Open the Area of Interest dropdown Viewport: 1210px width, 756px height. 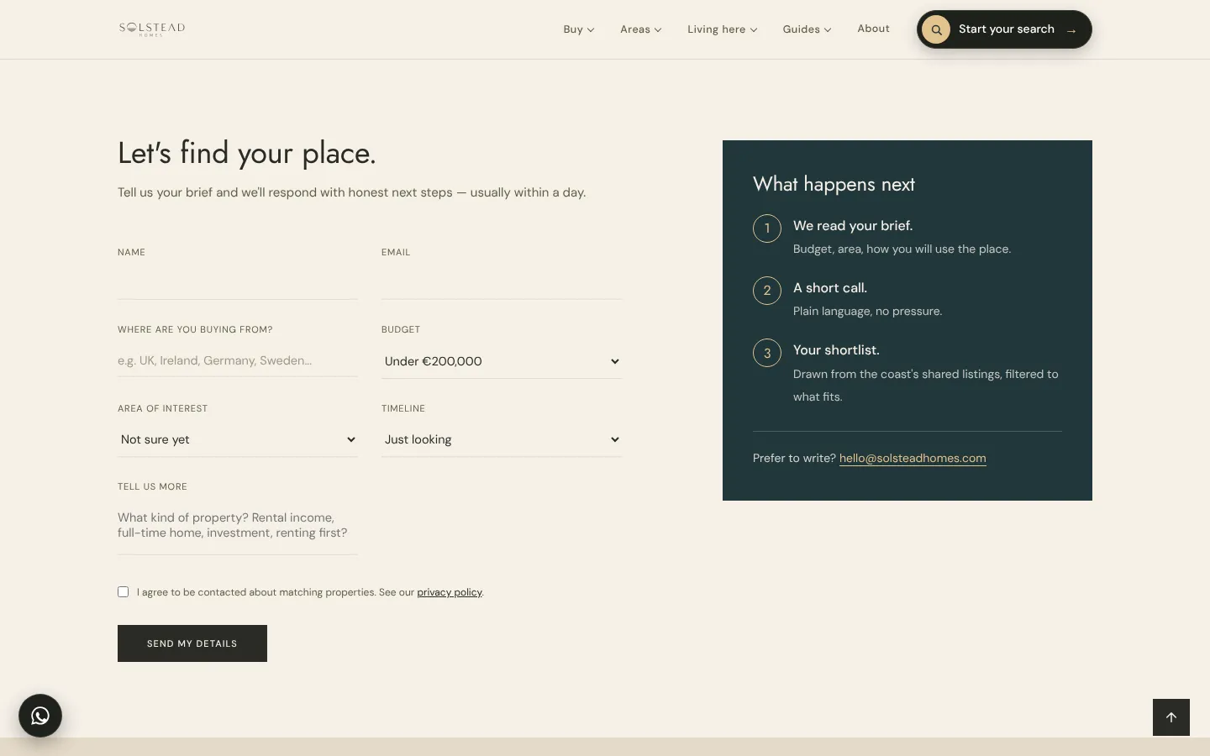[x=238, y=439]
